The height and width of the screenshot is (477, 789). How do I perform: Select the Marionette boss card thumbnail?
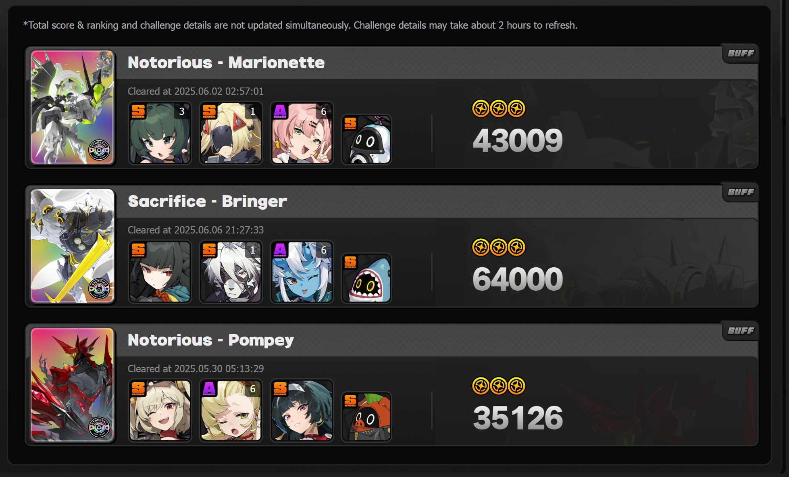73,107
